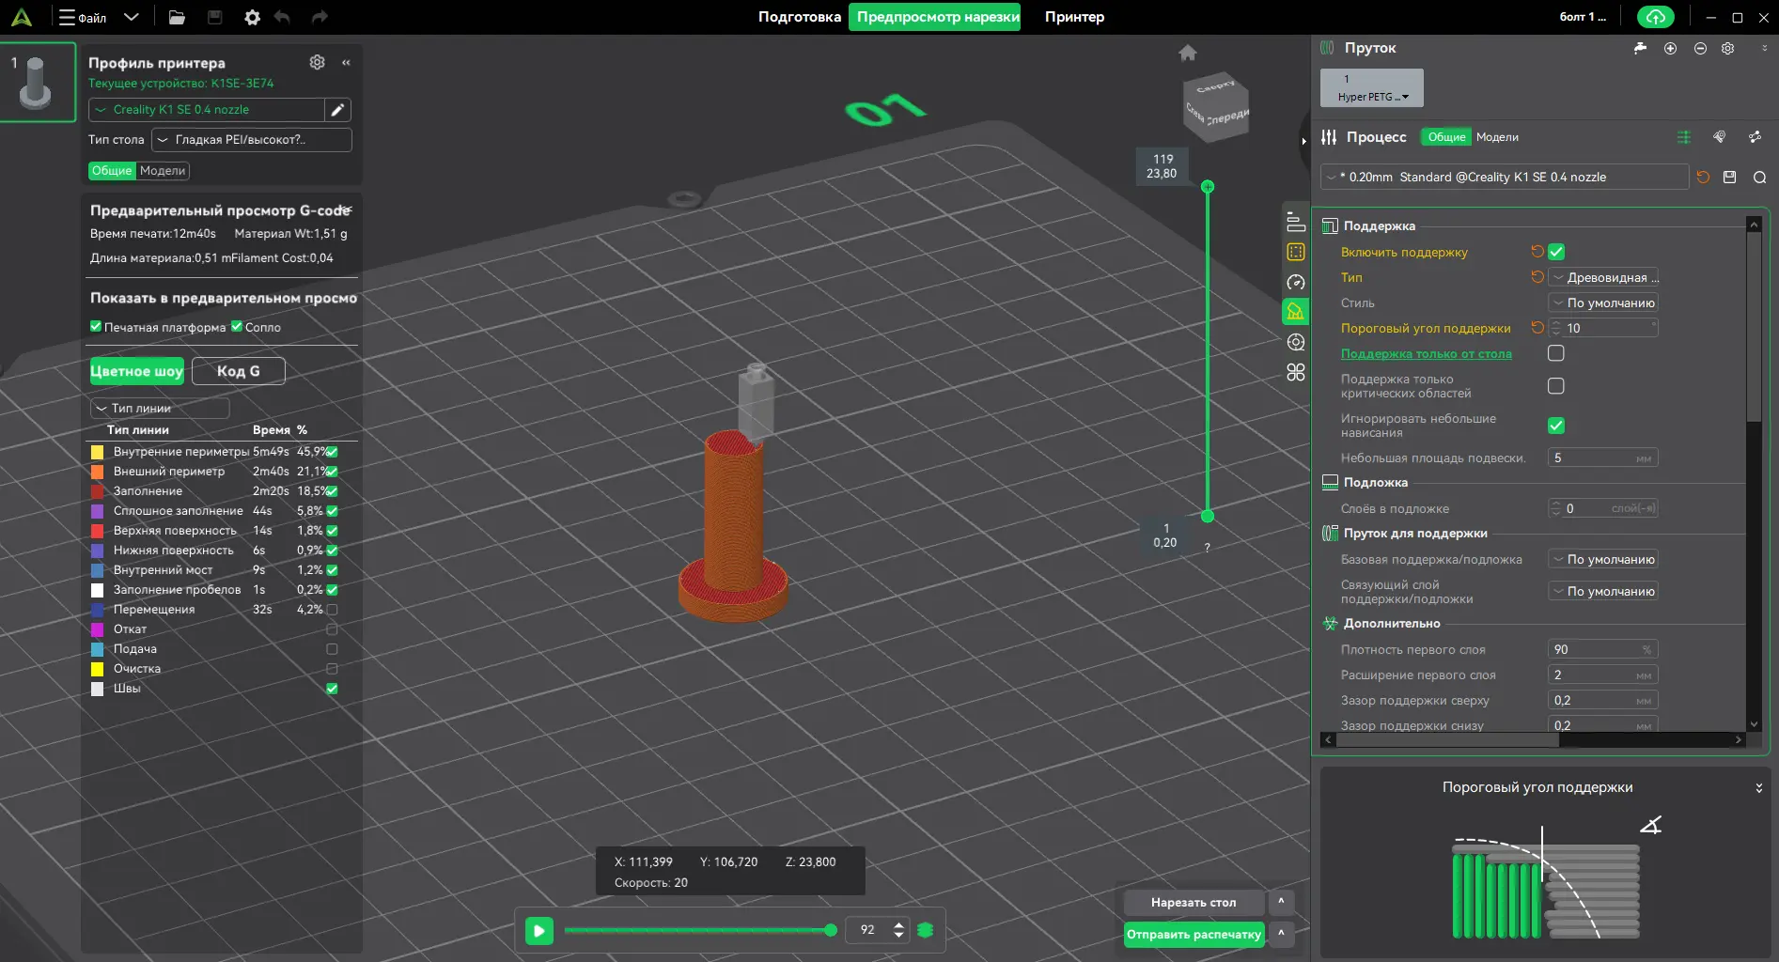Upload to cloud with the green cloud button
This screenshot has width=1779, height=962.
pos(1656,17)
